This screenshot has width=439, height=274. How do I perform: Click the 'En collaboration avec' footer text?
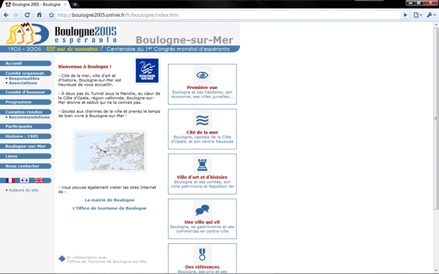click(87, 258)
